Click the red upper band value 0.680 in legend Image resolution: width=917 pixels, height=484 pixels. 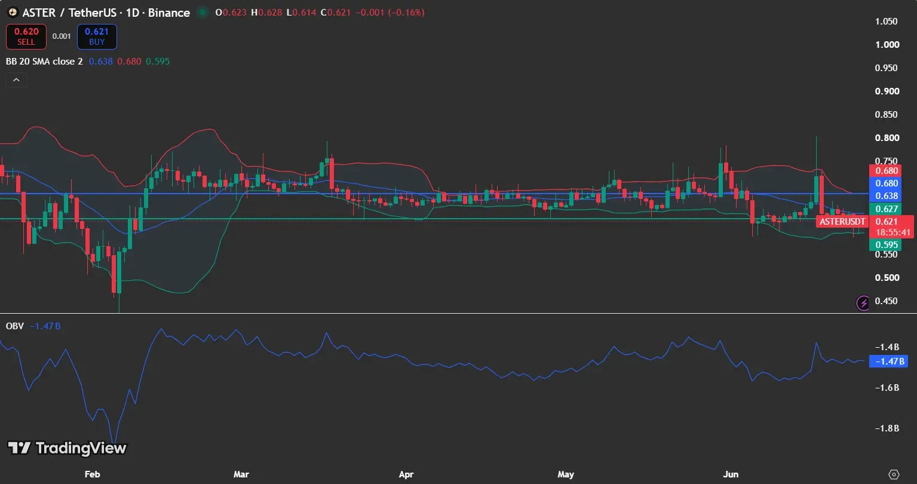point(129,61)
